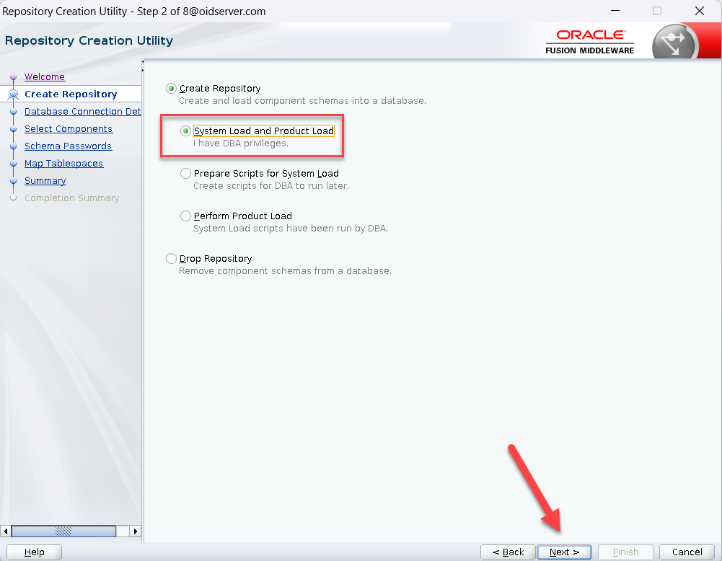722x561 pixels.
Task: Collapse the sidebar using splitter arrow
Action: (x=143, y=63)
